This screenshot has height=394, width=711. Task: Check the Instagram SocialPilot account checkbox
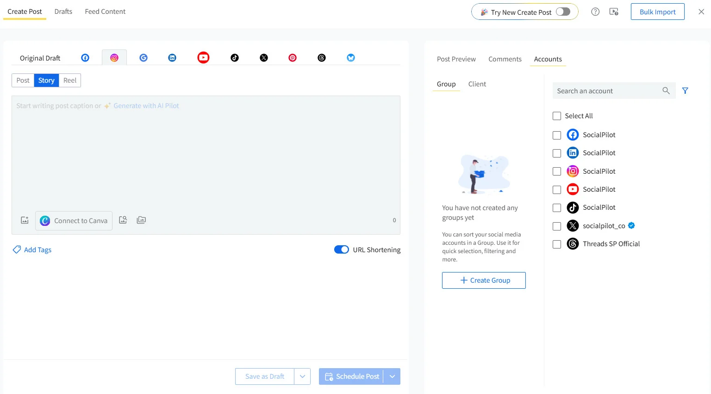pos(557,171)
